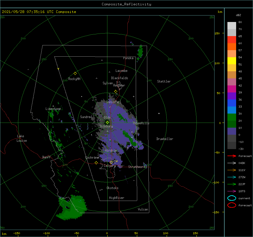Click the Lacombe city label
The width and height of the screenshot is (253, 237).
[x=121, y=71]
